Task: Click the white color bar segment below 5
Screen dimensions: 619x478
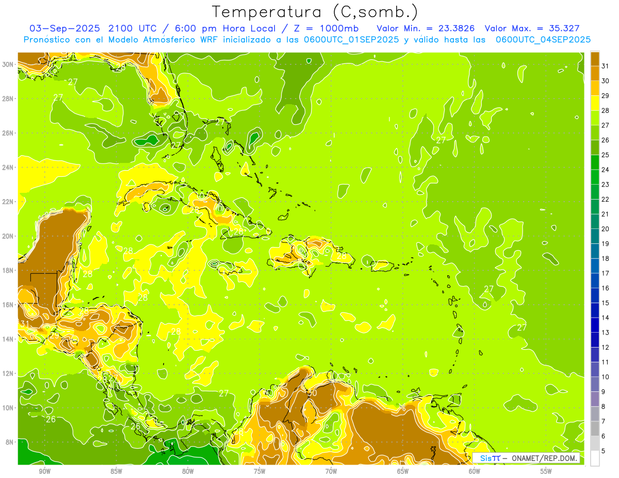Action: click(x=595, y=458)
